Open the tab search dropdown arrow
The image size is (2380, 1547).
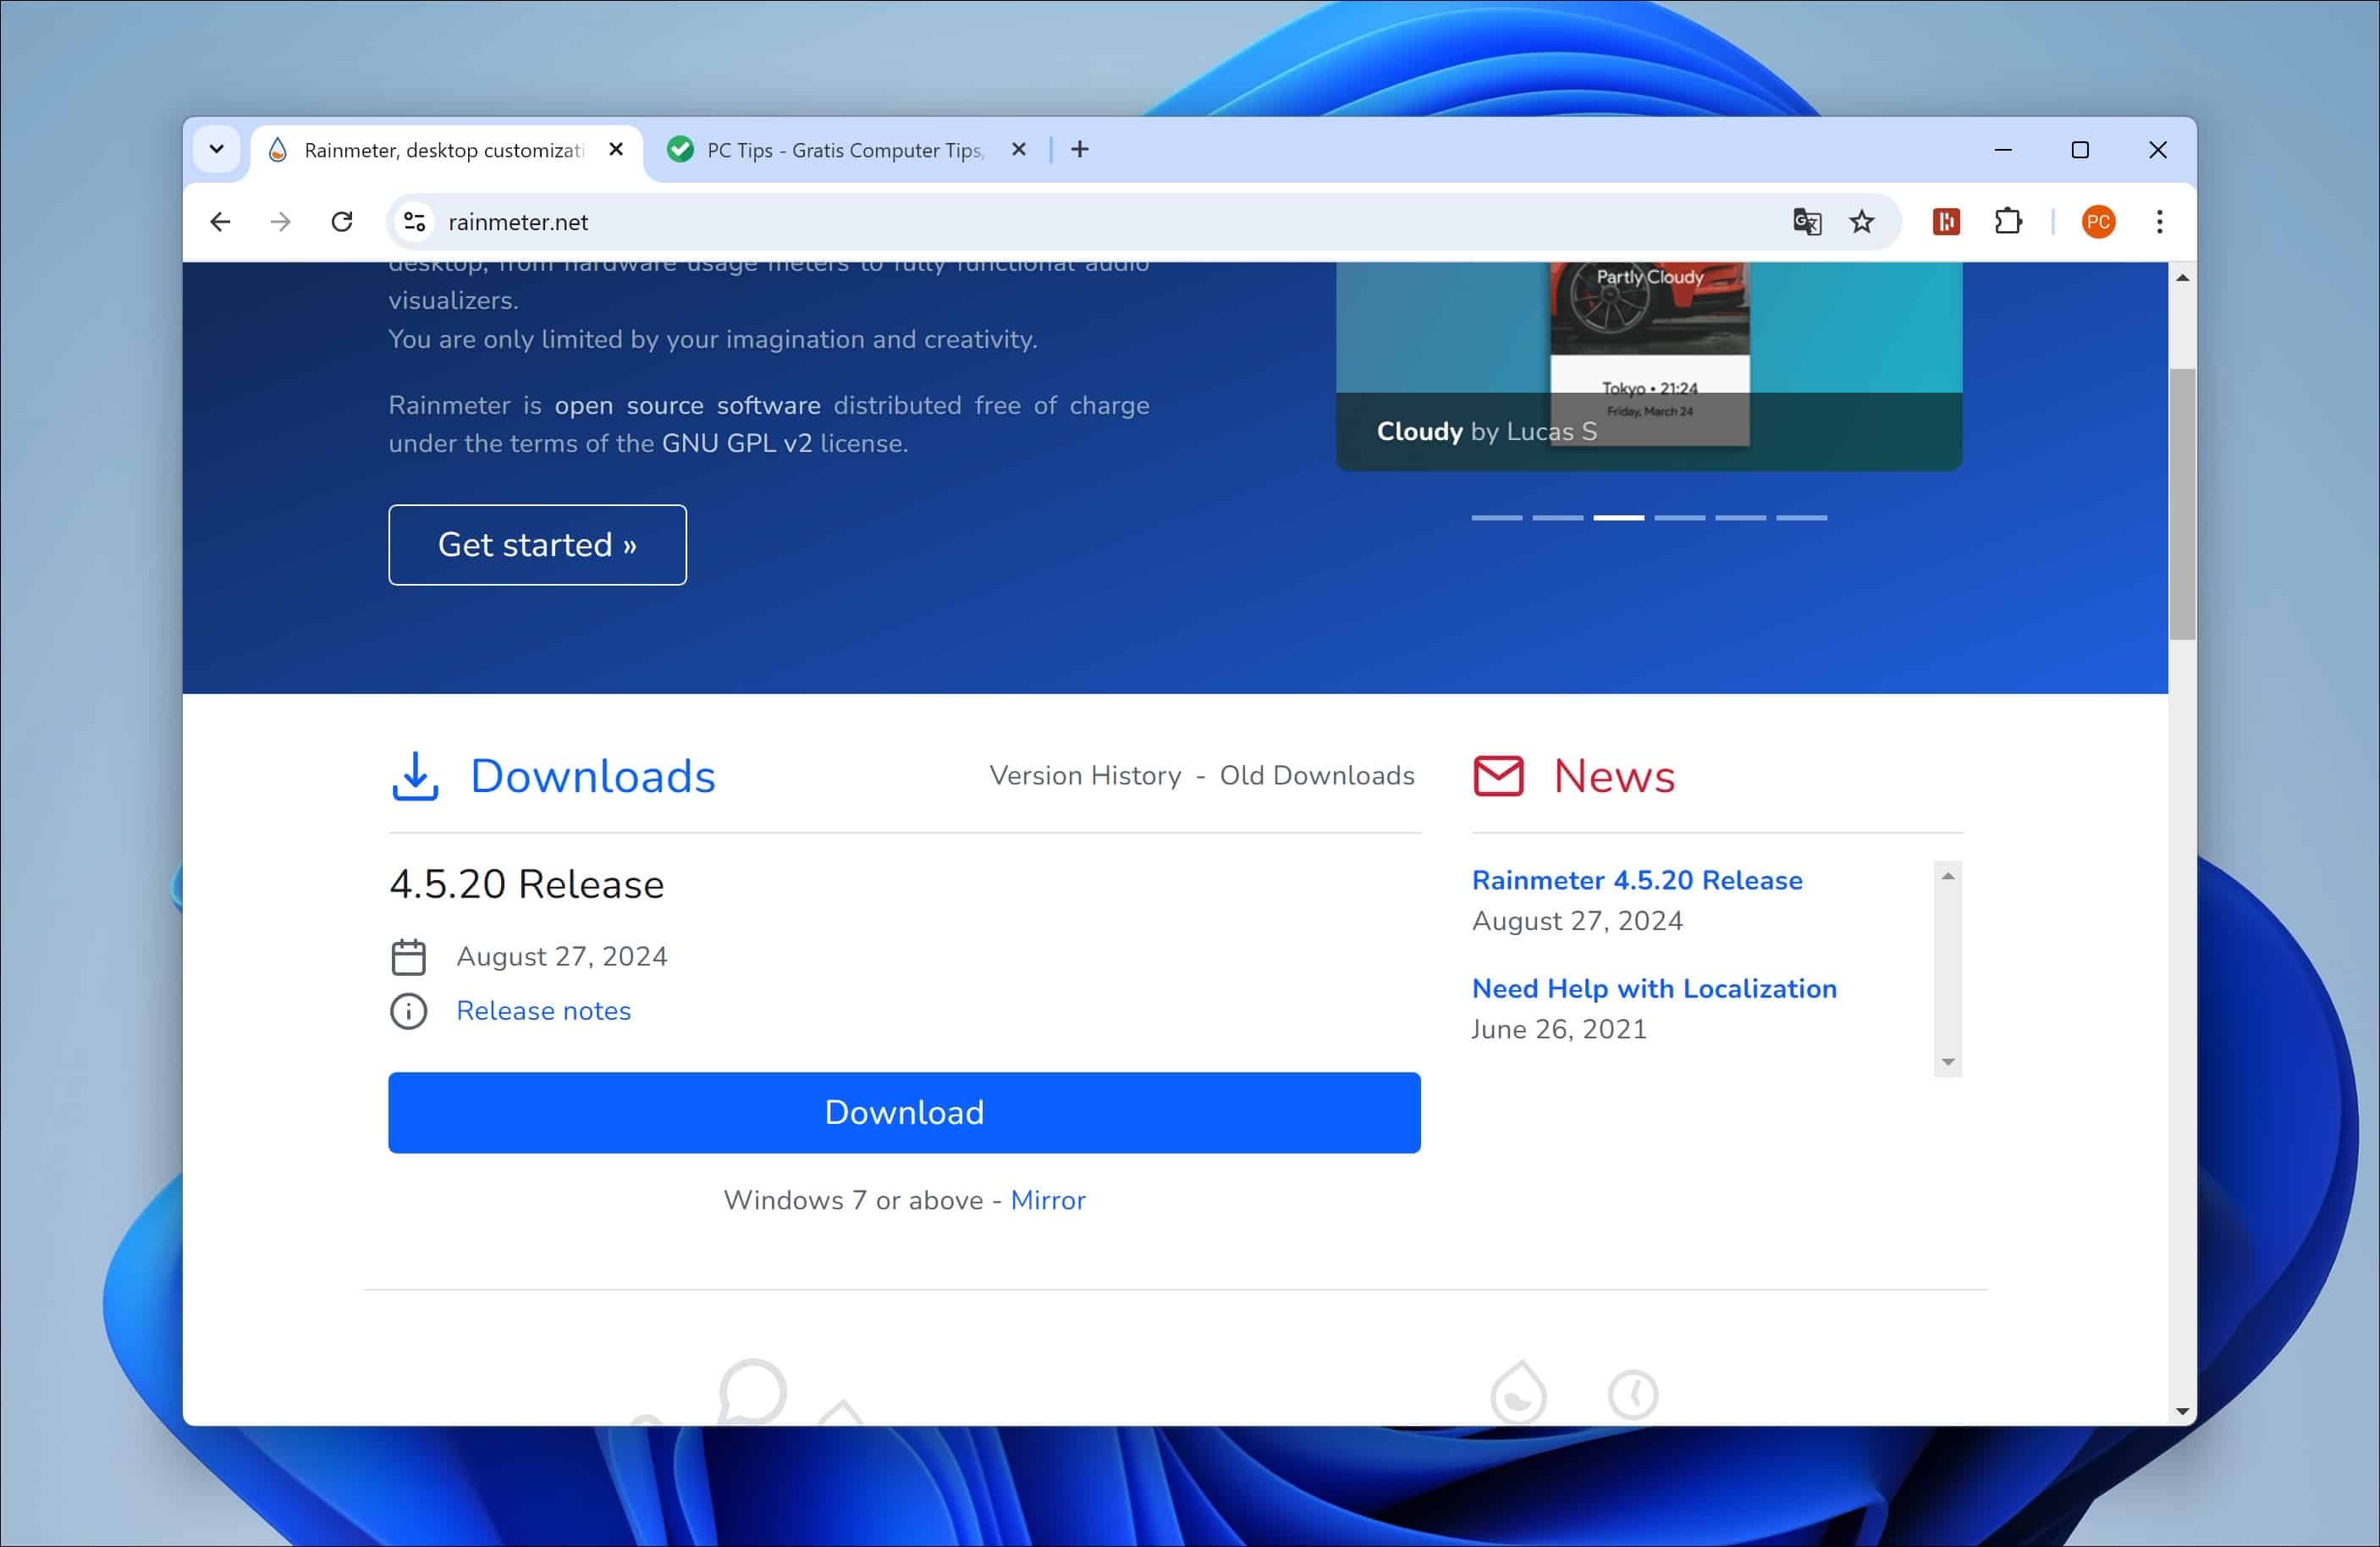[216, 149]
